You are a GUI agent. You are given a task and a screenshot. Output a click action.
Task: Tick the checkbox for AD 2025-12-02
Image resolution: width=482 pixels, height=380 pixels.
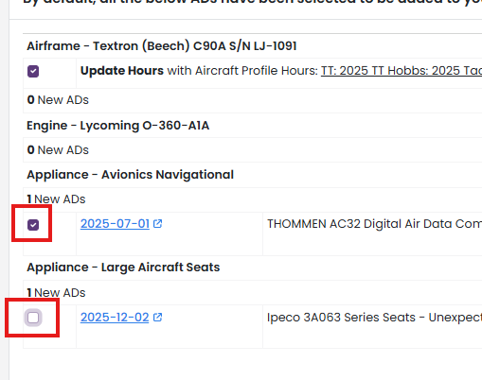click(33, 318)
